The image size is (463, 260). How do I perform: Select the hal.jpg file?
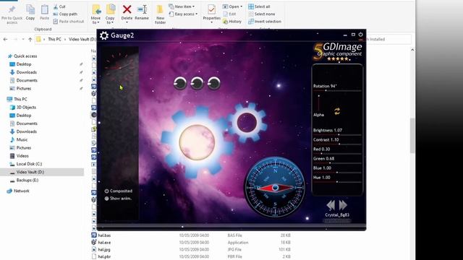104,249
